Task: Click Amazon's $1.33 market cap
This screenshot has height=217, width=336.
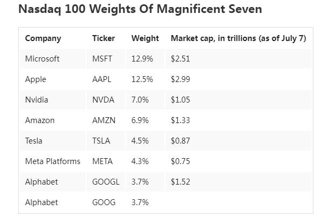Action: coord(180,120)
